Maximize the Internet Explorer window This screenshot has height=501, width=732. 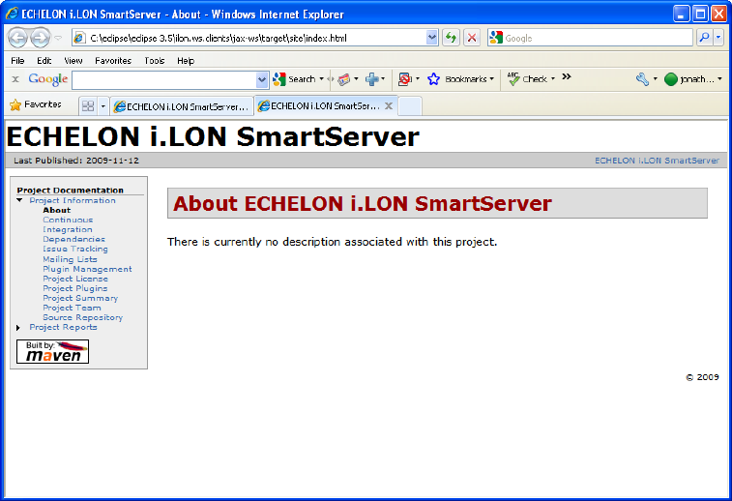point(700,14)
